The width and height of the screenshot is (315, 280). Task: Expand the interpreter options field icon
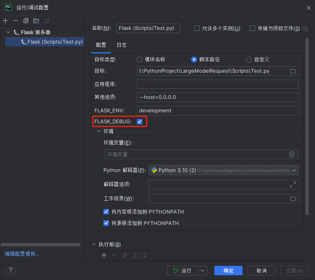[x=293, y=185]
